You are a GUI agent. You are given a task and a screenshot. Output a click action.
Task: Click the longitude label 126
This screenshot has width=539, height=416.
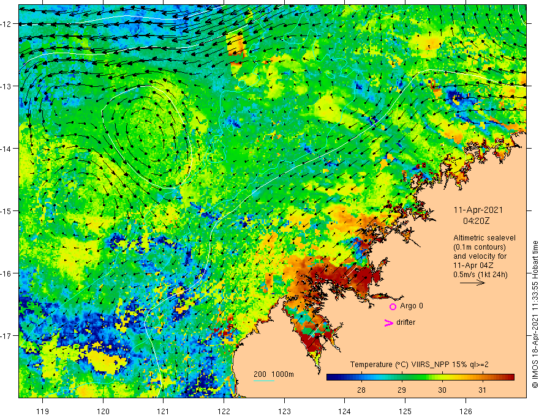pos(466,411)
